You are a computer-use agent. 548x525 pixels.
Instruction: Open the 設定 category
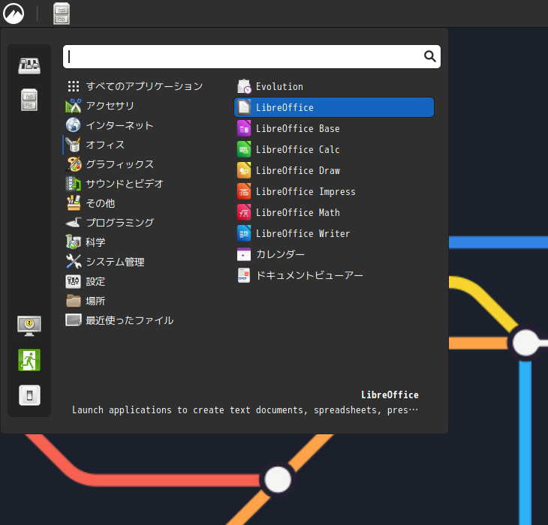[x=86, y=281]
